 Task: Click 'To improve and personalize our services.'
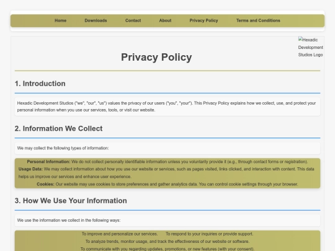coord(120,234)
